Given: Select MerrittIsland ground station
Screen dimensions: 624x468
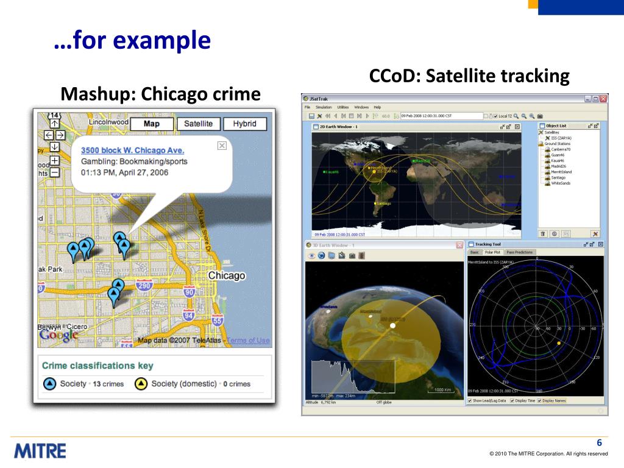Looking at the screenshot, I should click(x=558, y=172).
